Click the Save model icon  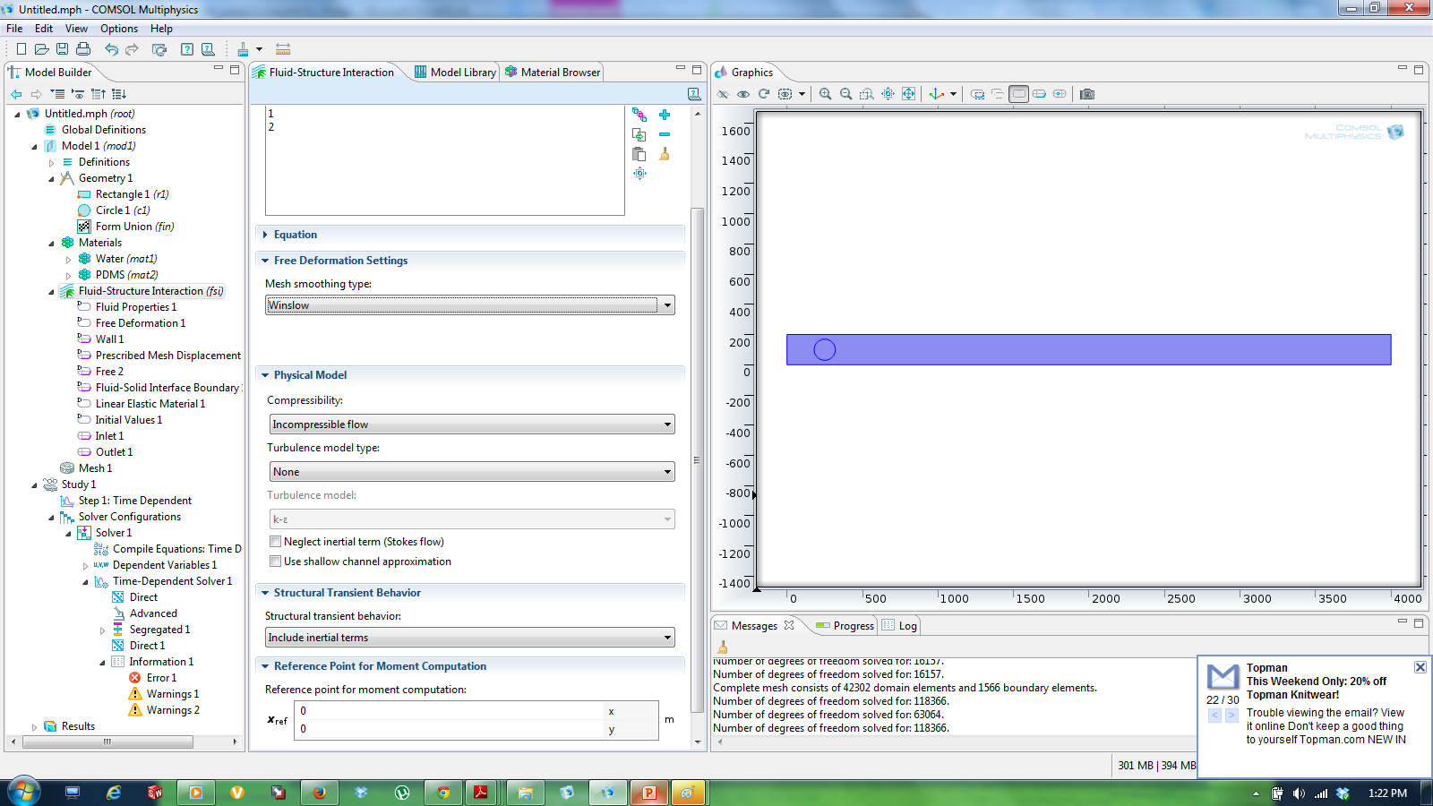point(62,49)
